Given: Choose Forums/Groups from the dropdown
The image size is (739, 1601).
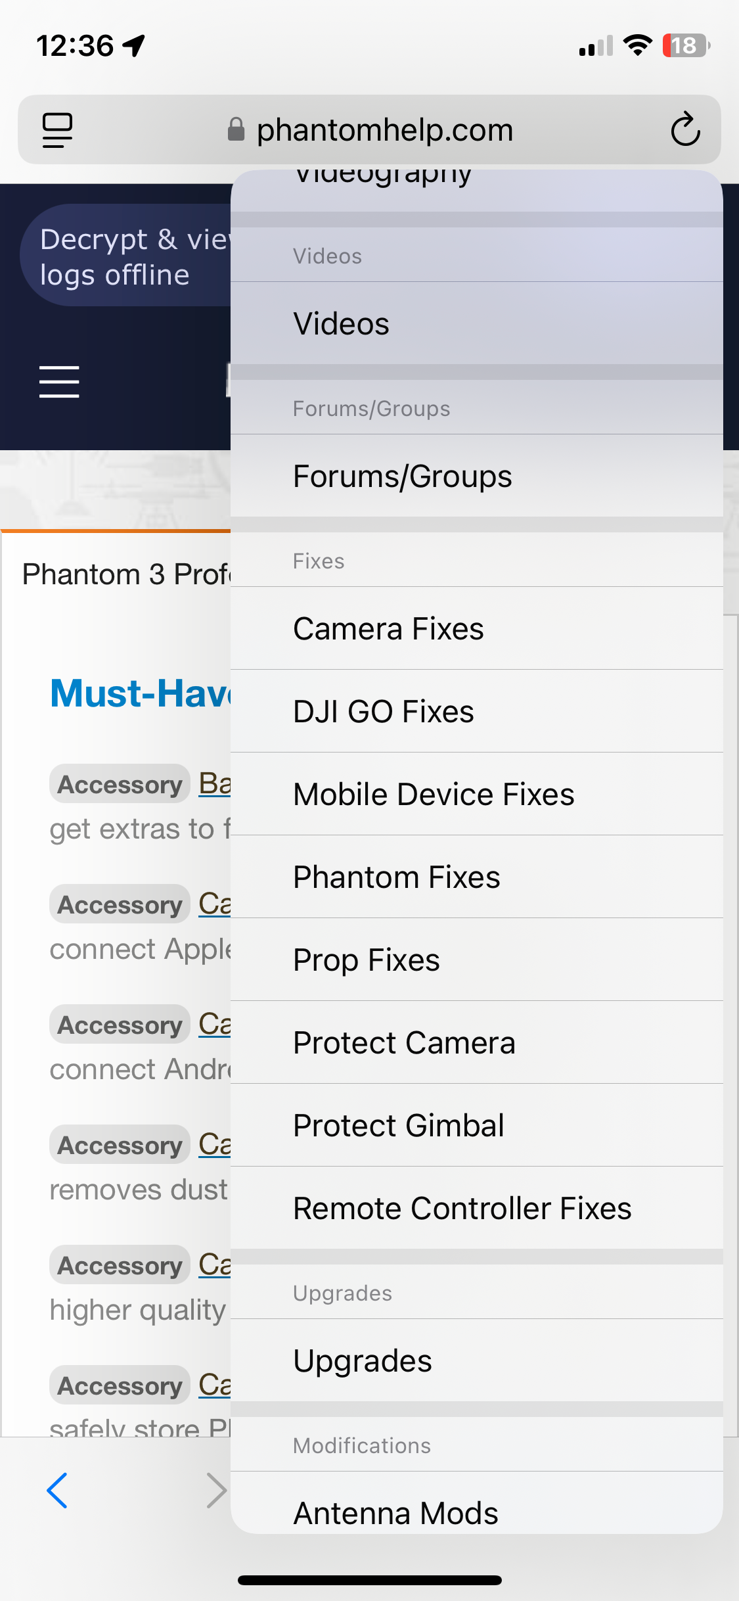Looking at the screenshot, I should [x=477, y=476].
